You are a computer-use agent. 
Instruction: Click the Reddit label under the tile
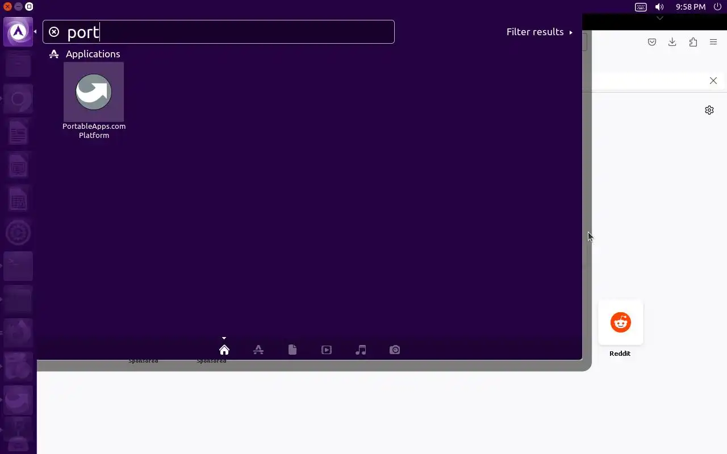click(620, 354)
